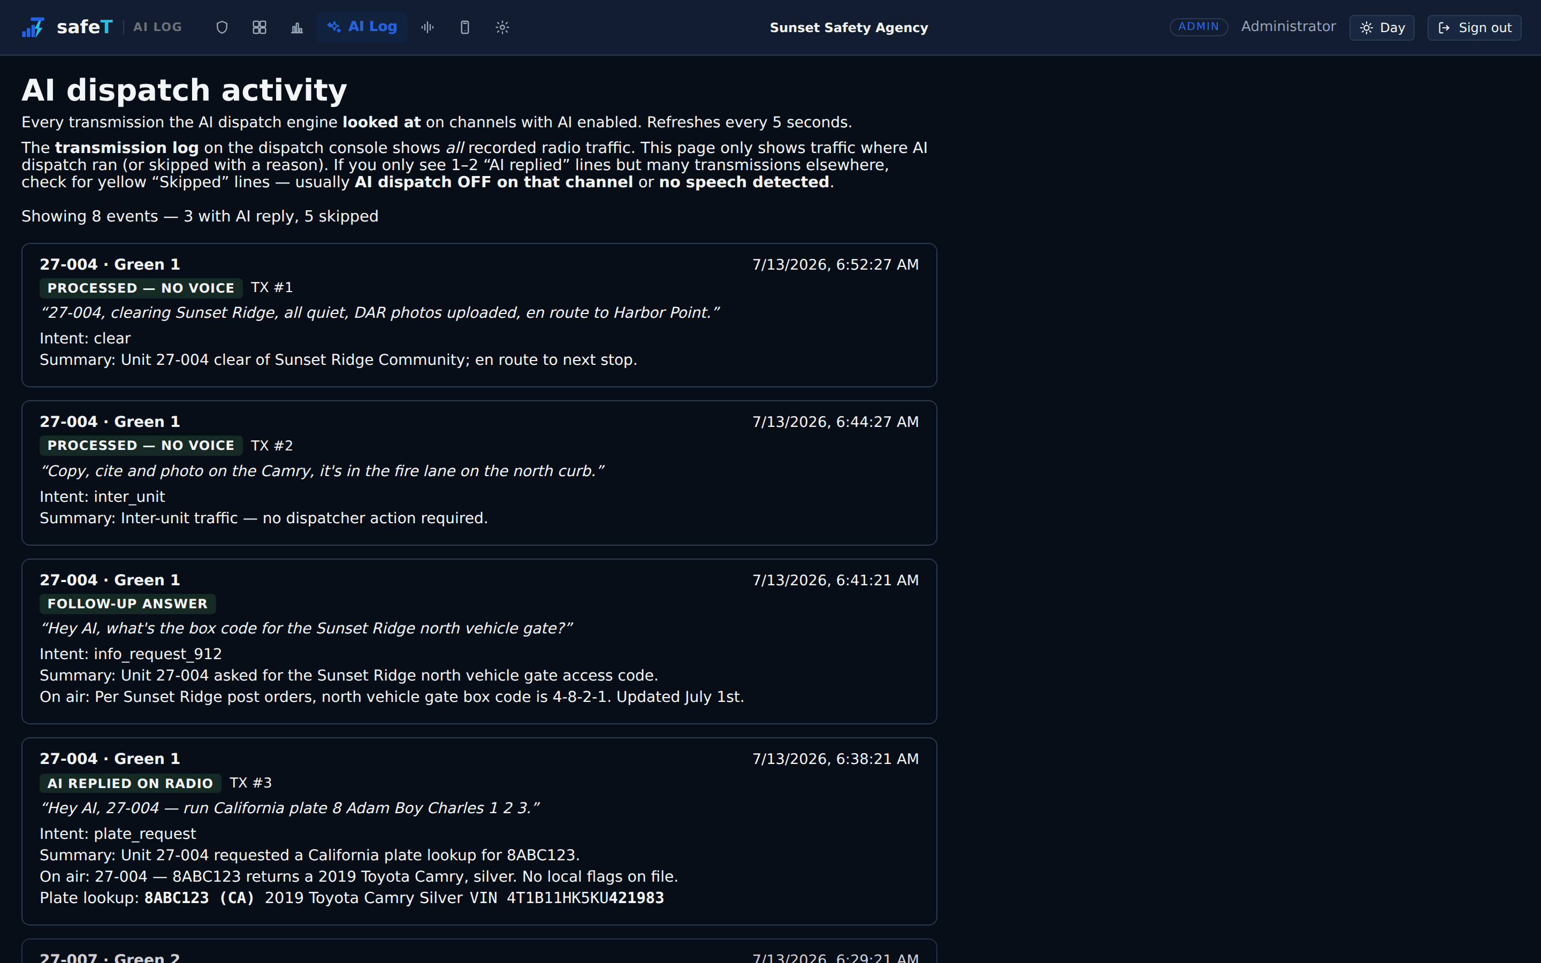Click the TX #3 label
The height and width of the screenshot is (963, 1541).
(x=251, y=783)
